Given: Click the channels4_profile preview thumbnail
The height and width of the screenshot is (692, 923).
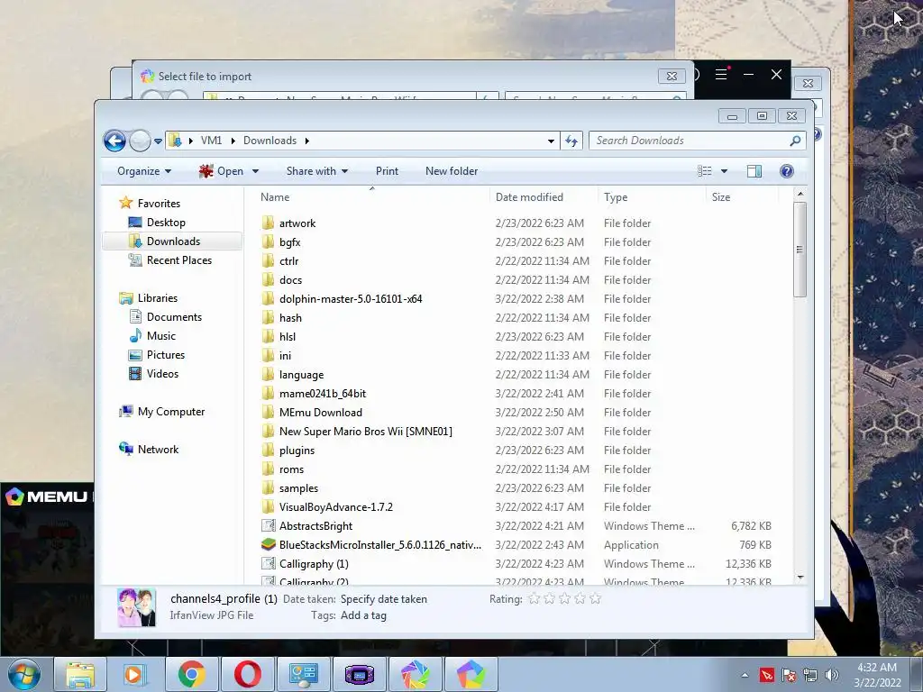Looking at the screenshot, I should pyautogui.click(x=137, y=606).
